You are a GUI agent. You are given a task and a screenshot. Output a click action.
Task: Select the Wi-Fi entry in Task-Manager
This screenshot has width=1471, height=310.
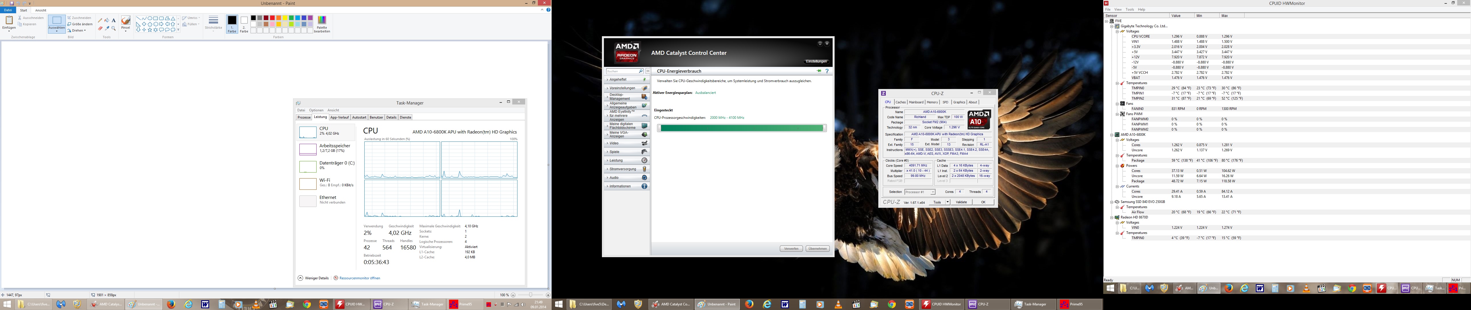click(327, 183)
